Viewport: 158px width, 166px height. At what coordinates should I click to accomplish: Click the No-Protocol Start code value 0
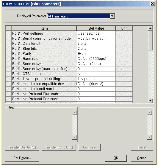tap(96, 94)
